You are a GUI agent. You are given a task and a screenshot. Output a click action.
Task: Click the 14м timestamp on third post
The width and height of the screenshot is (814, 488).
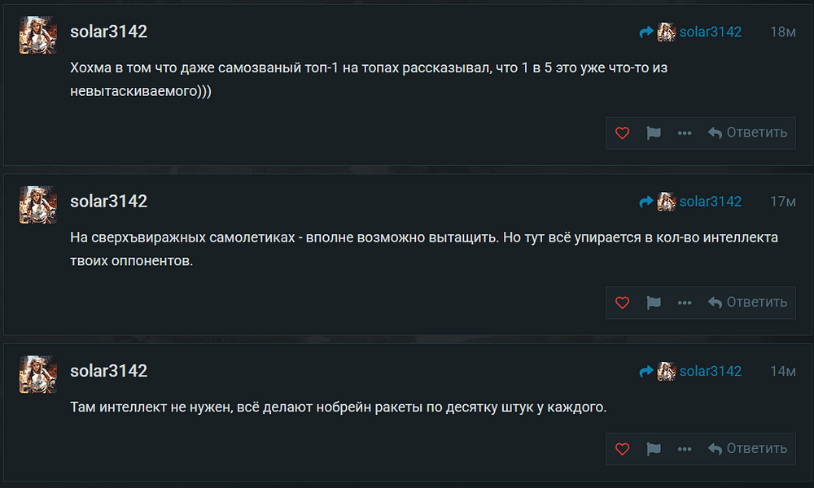782,371
